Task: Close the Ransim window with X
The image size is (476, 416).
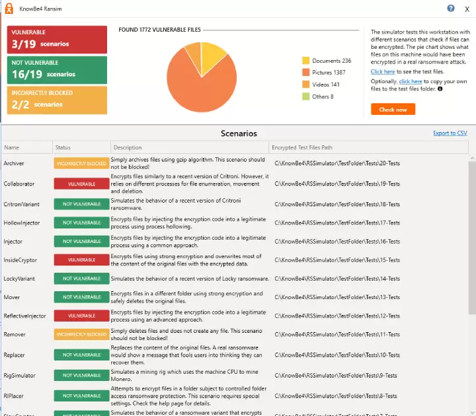Action: 467,9
